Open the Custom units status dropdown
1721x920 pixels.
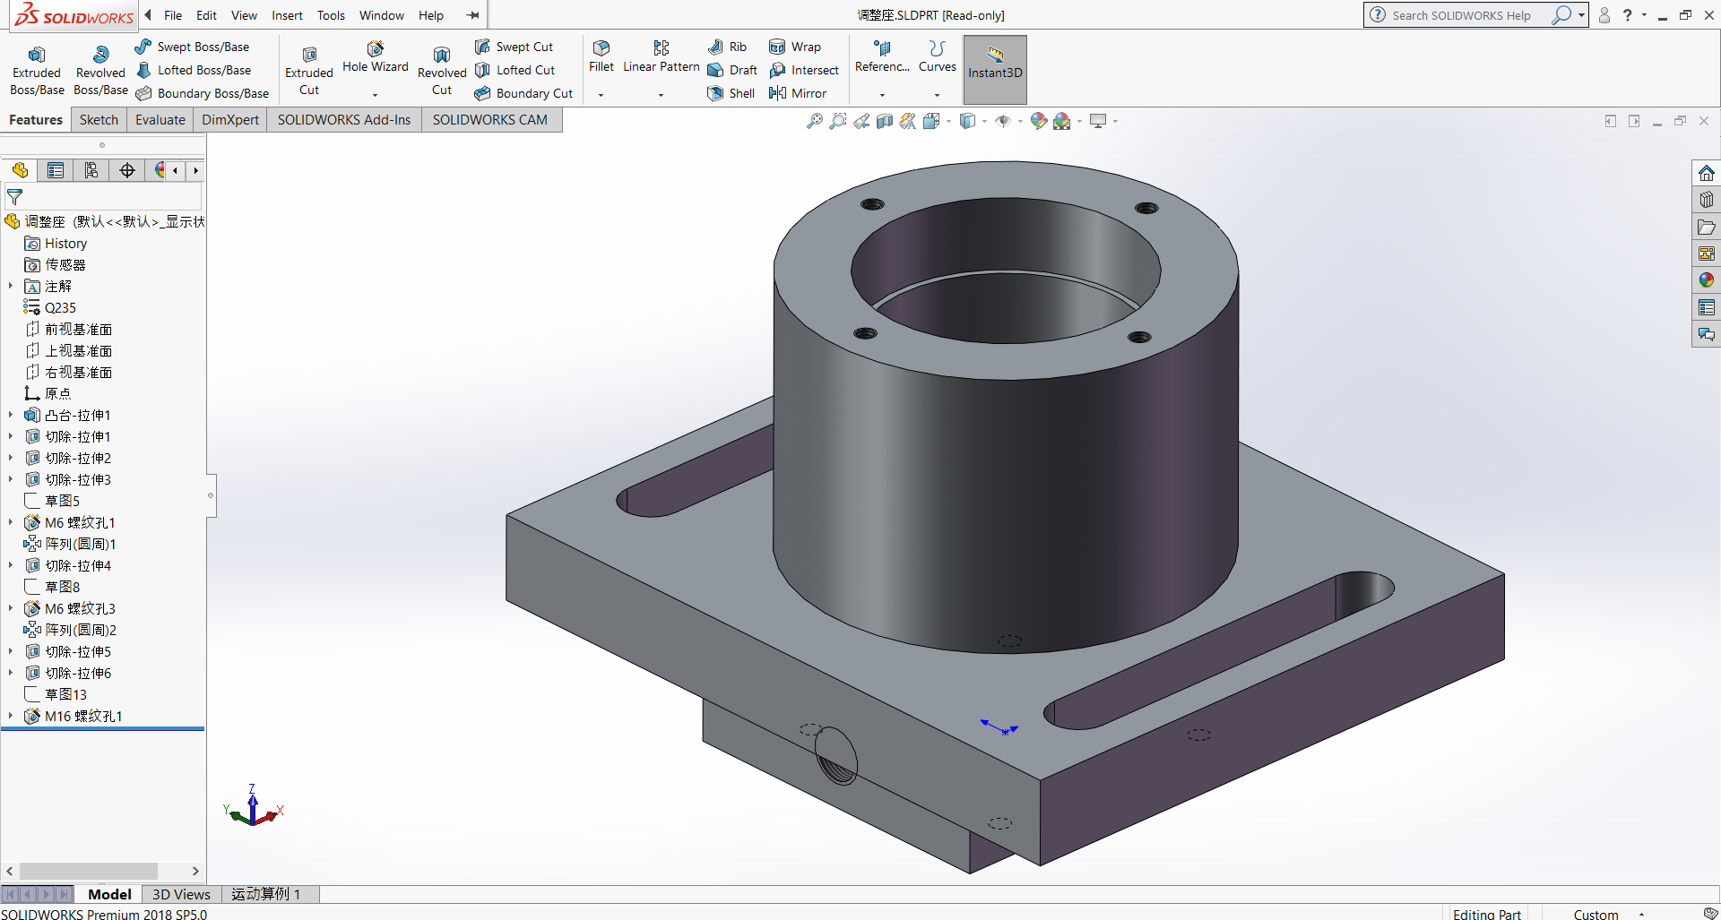(1609, 914)
